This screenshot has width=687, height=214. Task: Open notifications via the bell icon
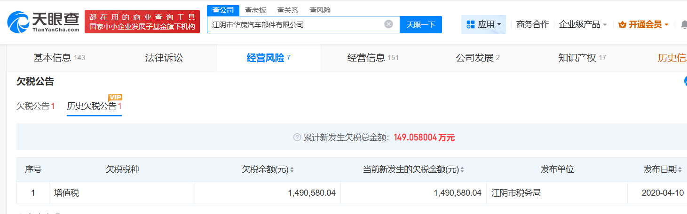683,24
